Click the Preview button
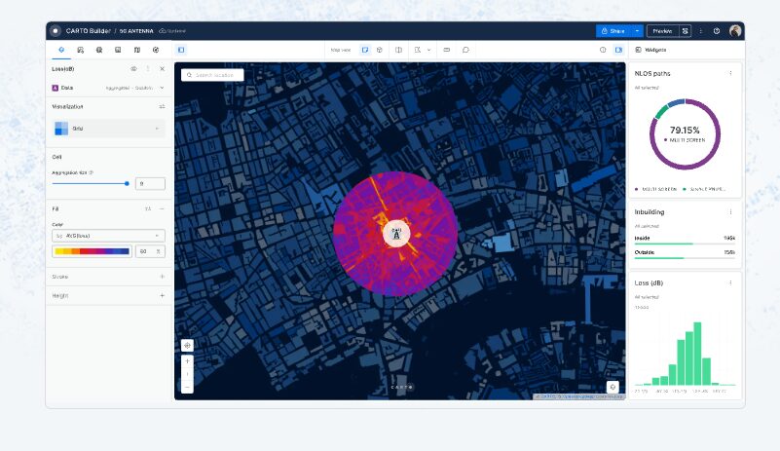Image resolution: width=780 pixels, height=451 pixels. tap(662, 31)
